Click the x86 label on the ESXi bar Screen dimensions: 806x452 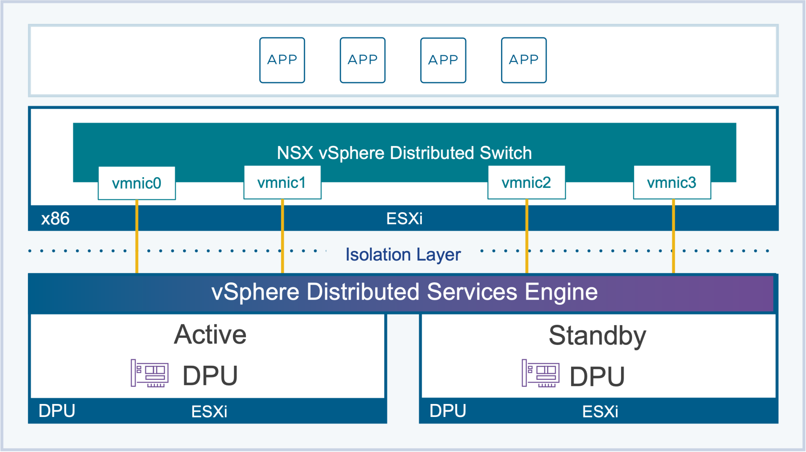point(54,219)
